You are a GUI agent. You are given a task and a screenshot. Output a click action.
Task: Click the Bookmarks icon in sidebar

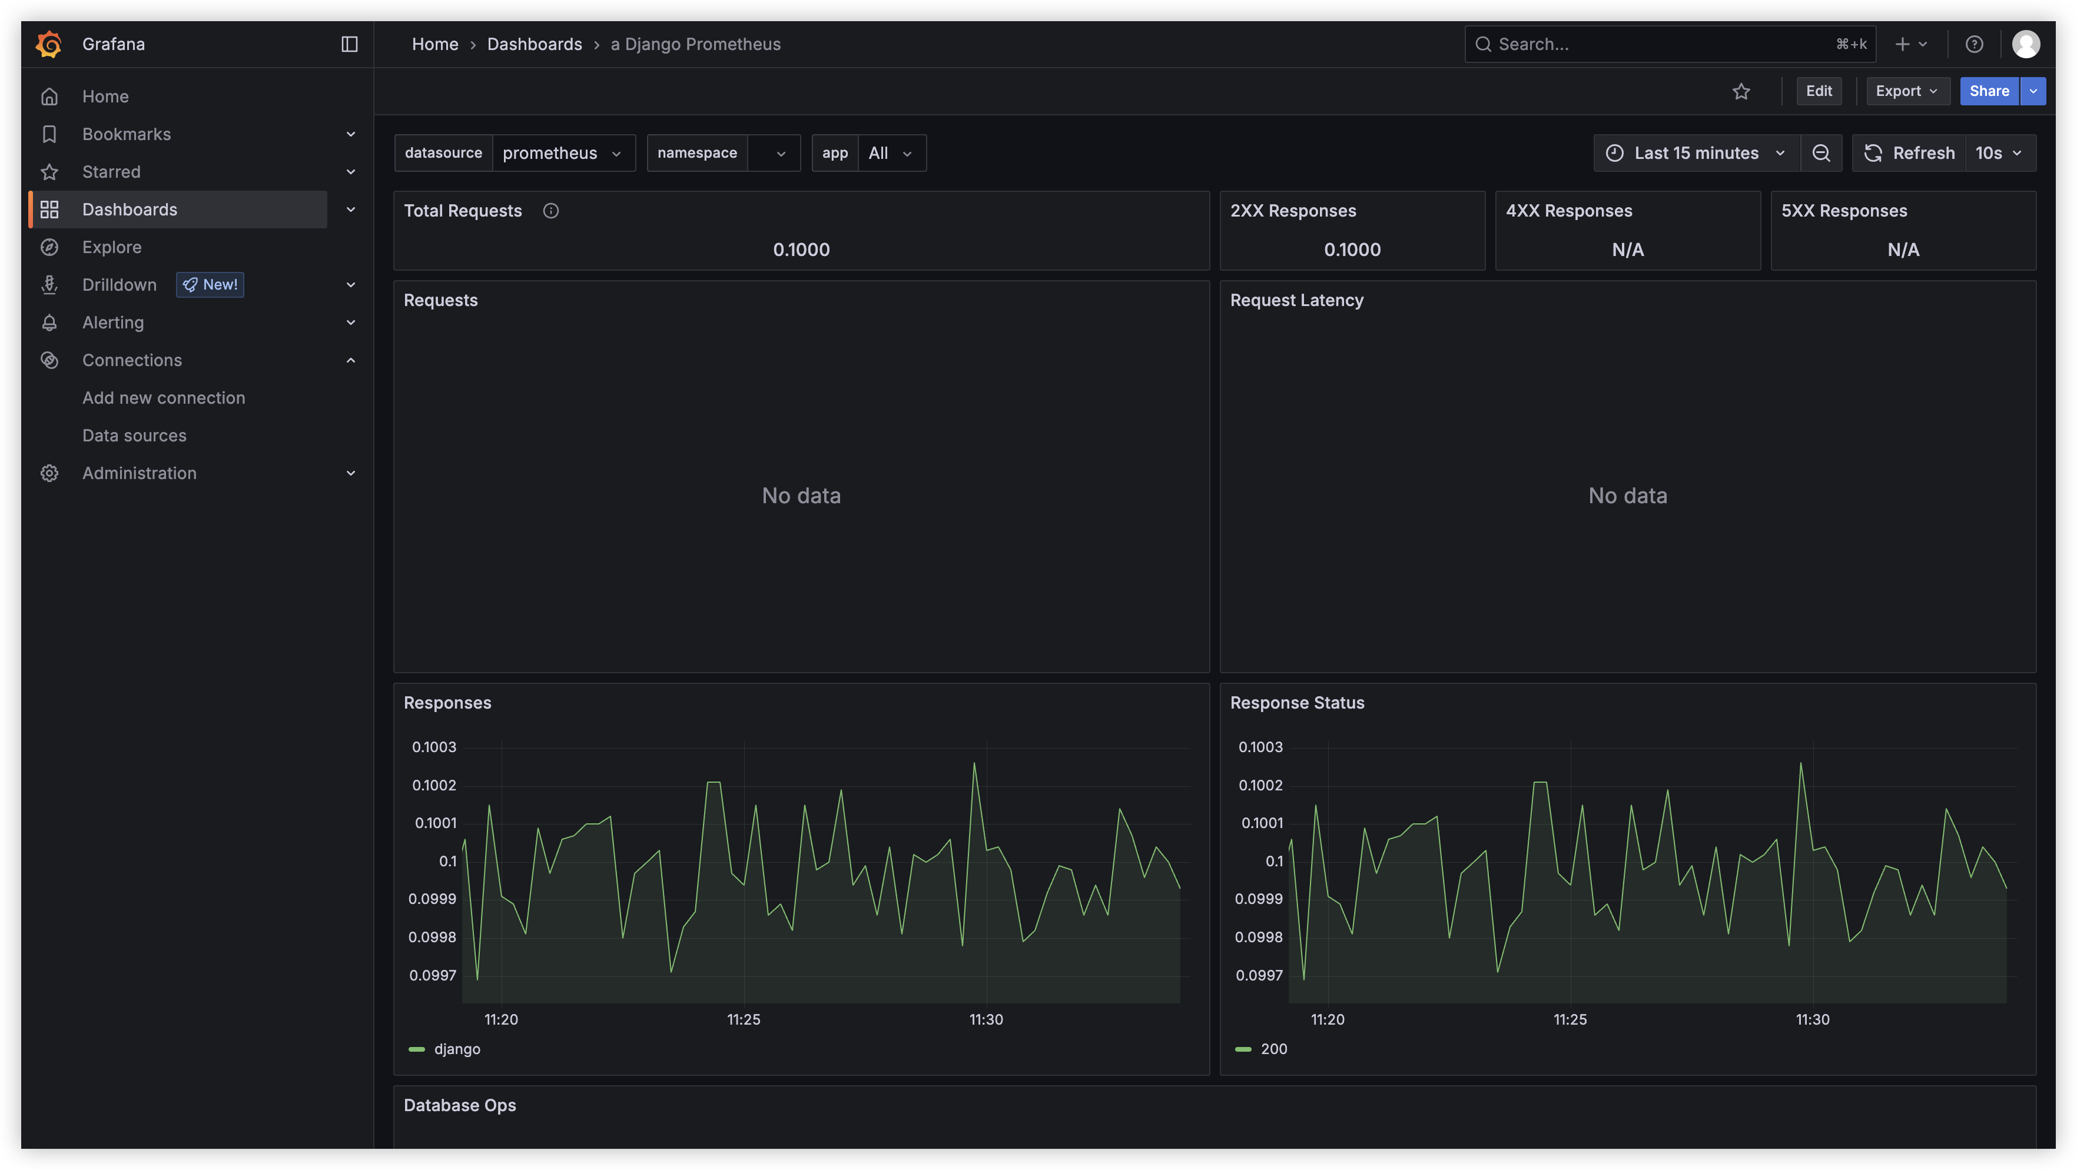click(x=49, y=134)
